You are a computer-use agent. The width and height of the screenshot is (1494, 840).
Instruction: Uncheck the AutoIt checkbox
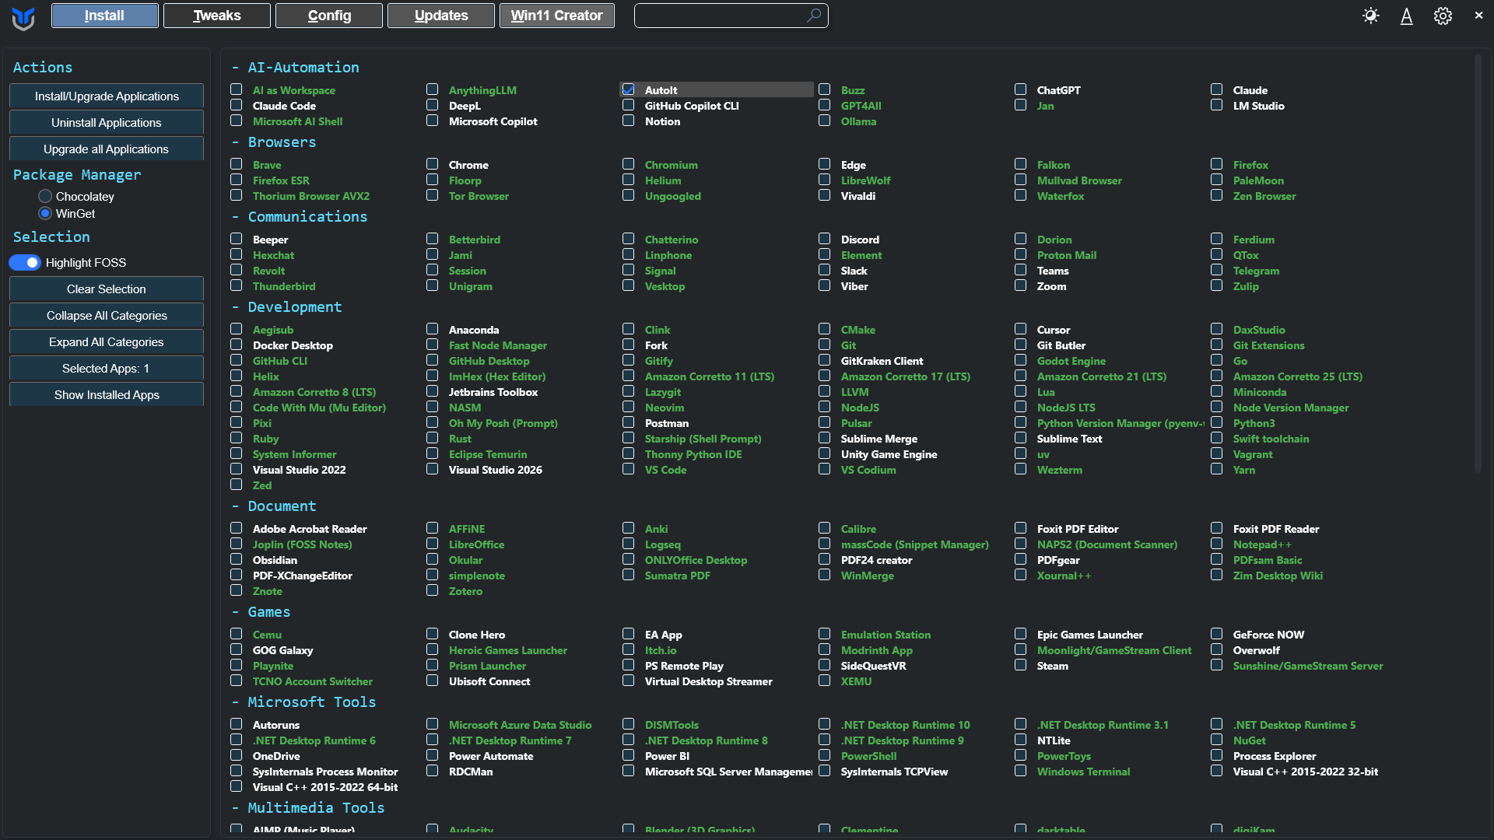coord(629,89)
